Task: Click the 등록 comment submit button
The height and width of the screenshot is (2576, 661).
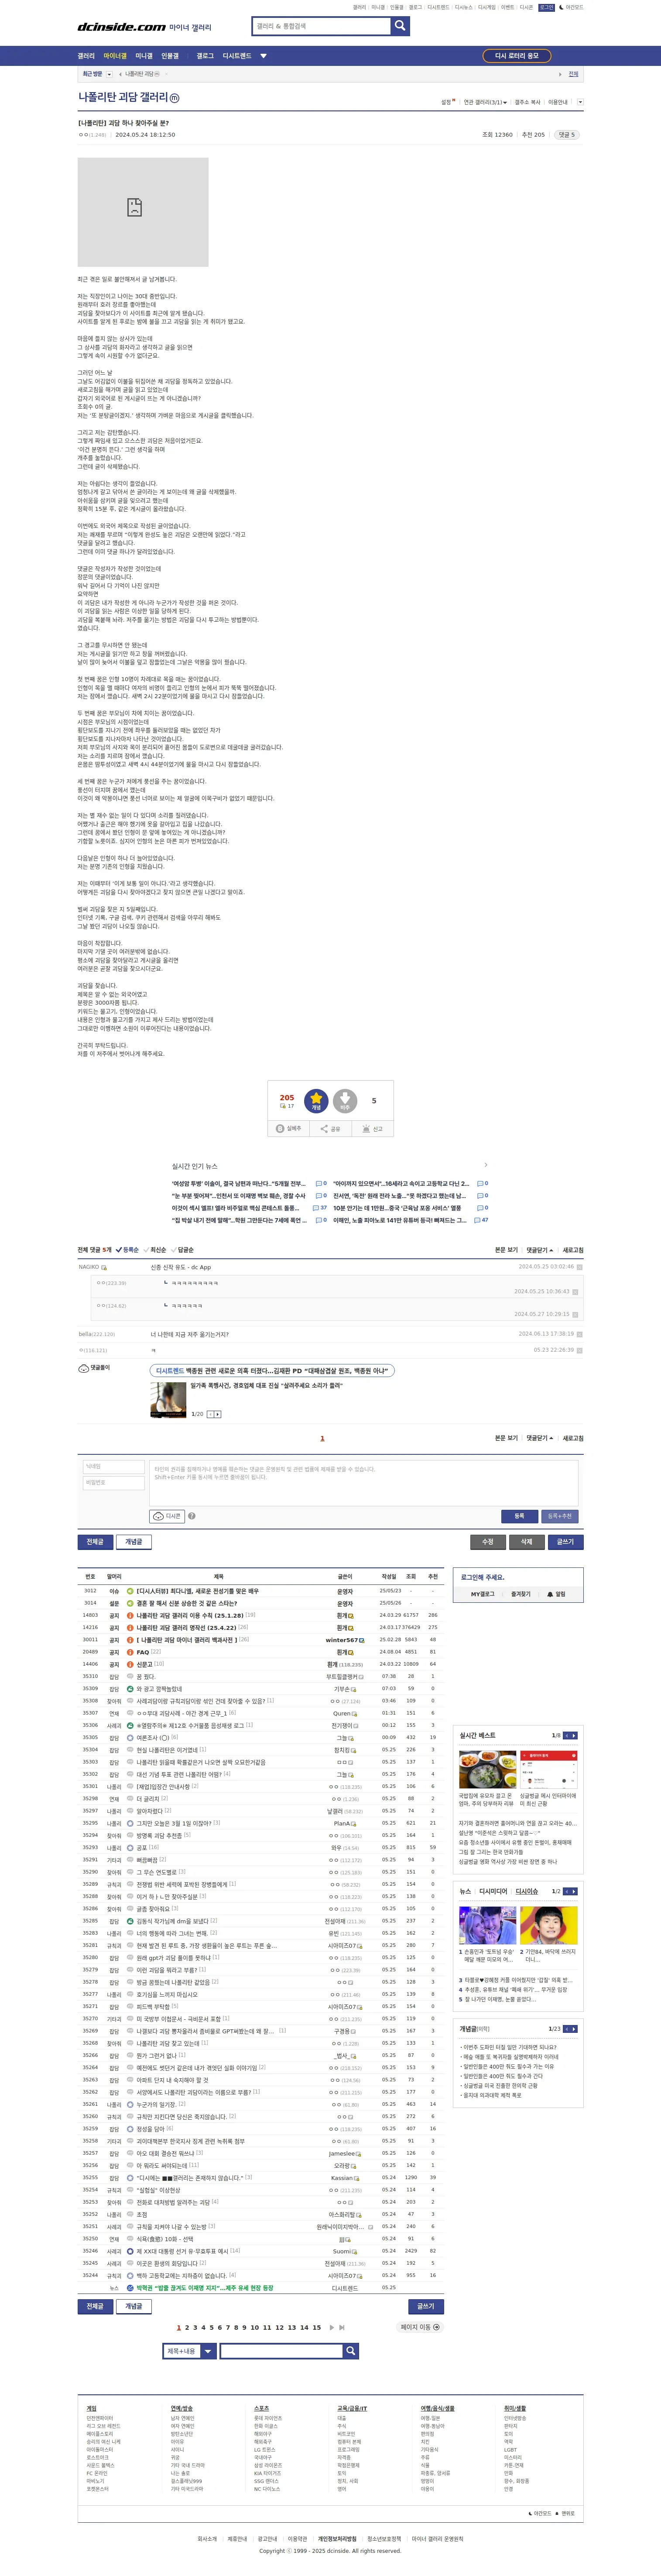Action: [x=519, y=1516]
